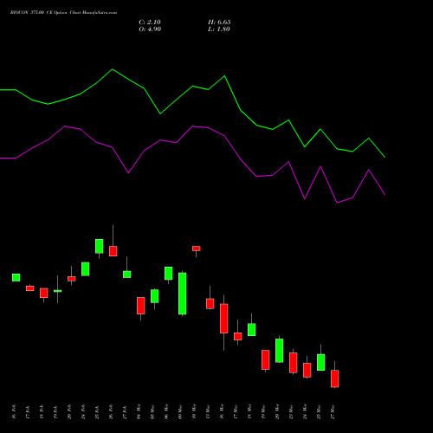Click the opening price value O: 4.90
Viewport: 433px width, 433px height.
[x=150, y=29]
